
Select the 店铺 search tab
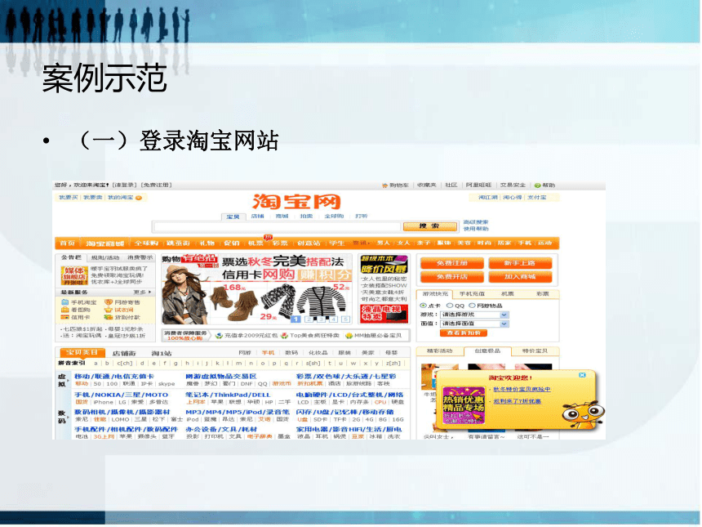(257, 217)
